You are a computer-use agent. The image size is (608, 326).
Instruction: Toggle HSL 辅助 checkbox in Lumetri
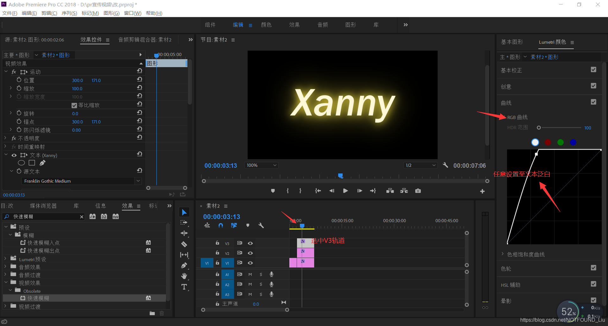pos(593,284)
